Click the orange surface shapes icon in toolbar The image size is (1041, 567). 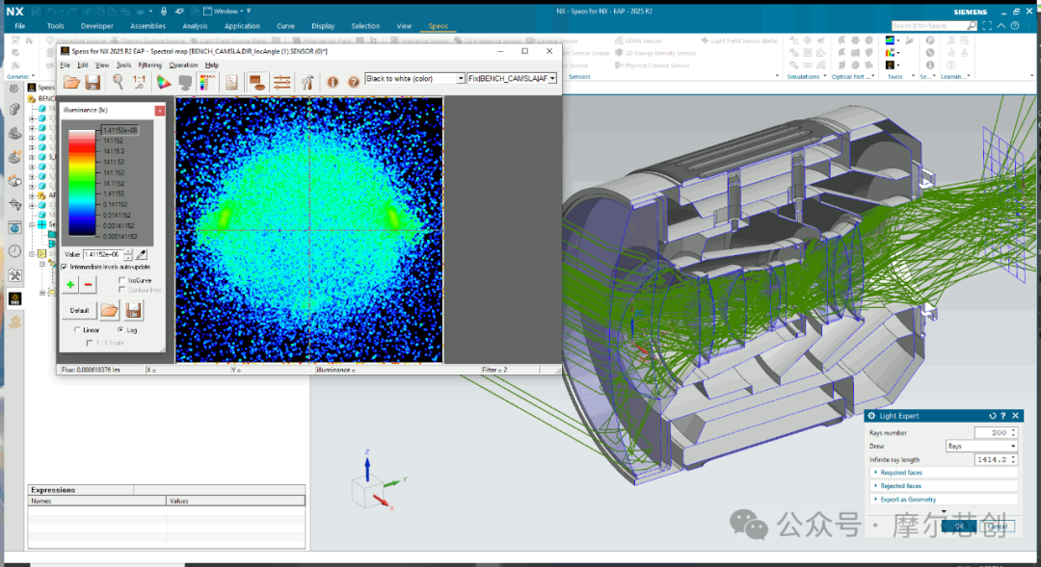(257, 82)
